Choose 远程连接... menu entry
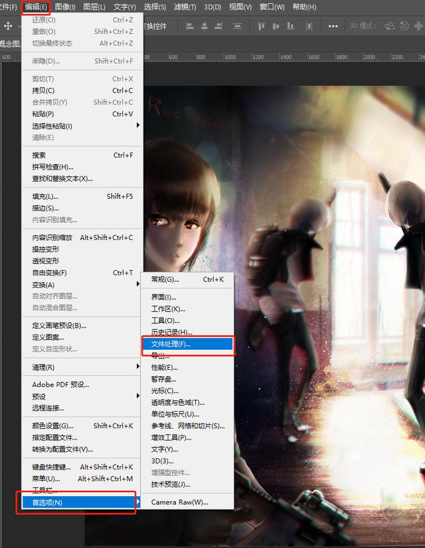Viewport: 425px width, 548px height. pyautogui.click(x=82, y=408)
